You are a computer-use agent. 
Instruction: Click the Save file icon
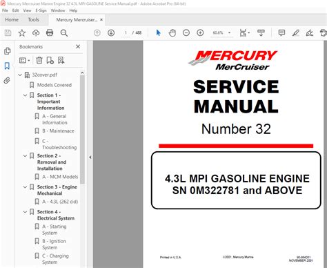(x=8, y=33)
